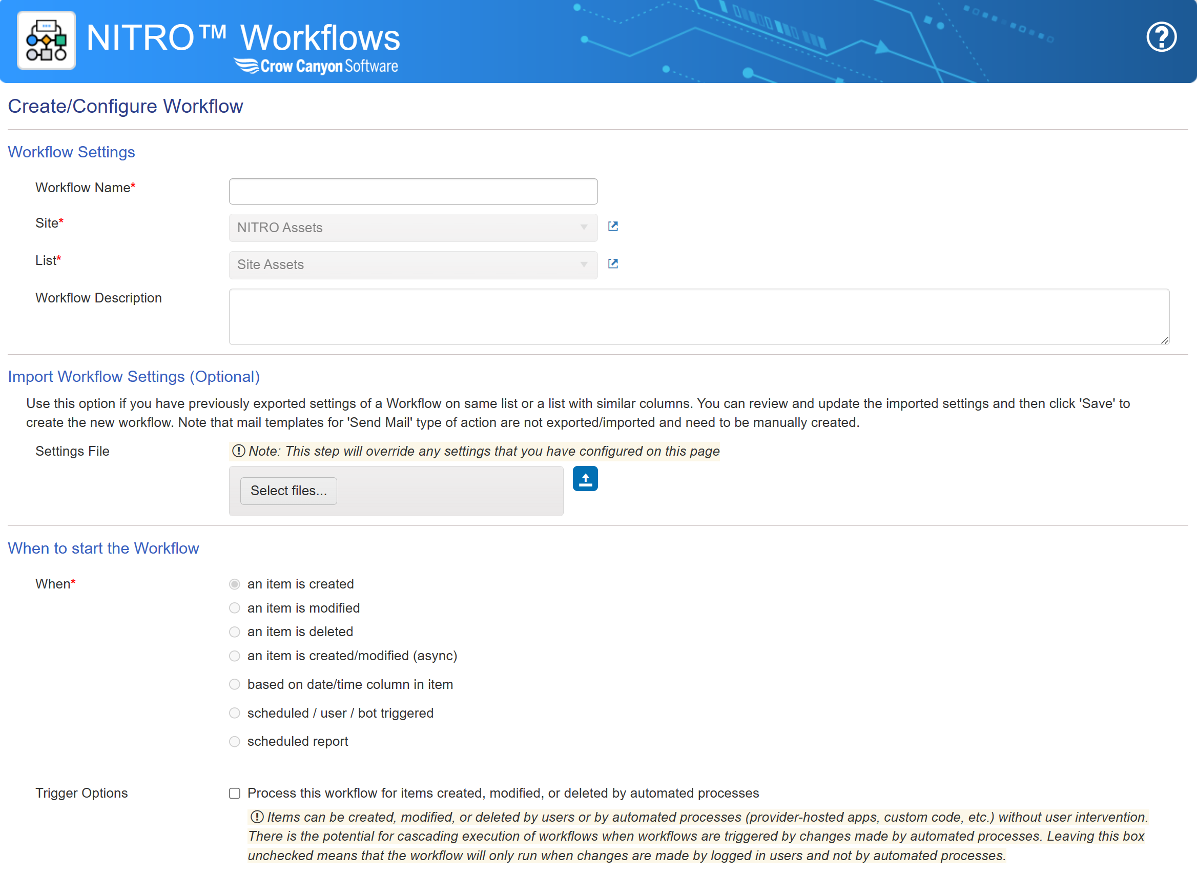Enable processing for automated processes checkbox
This screenshot has width=1197, height=874.
click(x=234, y=794)
